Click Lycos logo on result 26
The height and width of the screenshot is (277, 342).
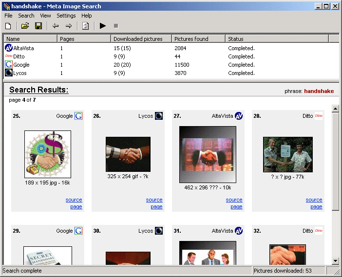159,116
